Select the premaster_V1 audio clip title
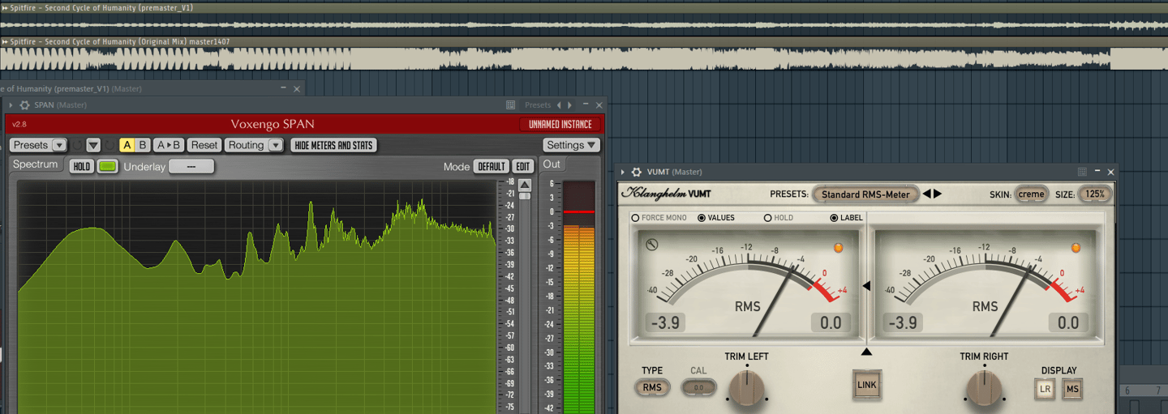 click(x=101, y=7)
